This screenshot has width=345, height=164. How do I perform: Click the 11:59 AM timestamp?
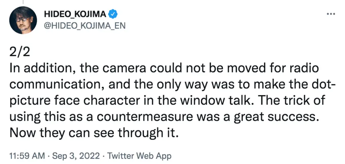(27, 156)
